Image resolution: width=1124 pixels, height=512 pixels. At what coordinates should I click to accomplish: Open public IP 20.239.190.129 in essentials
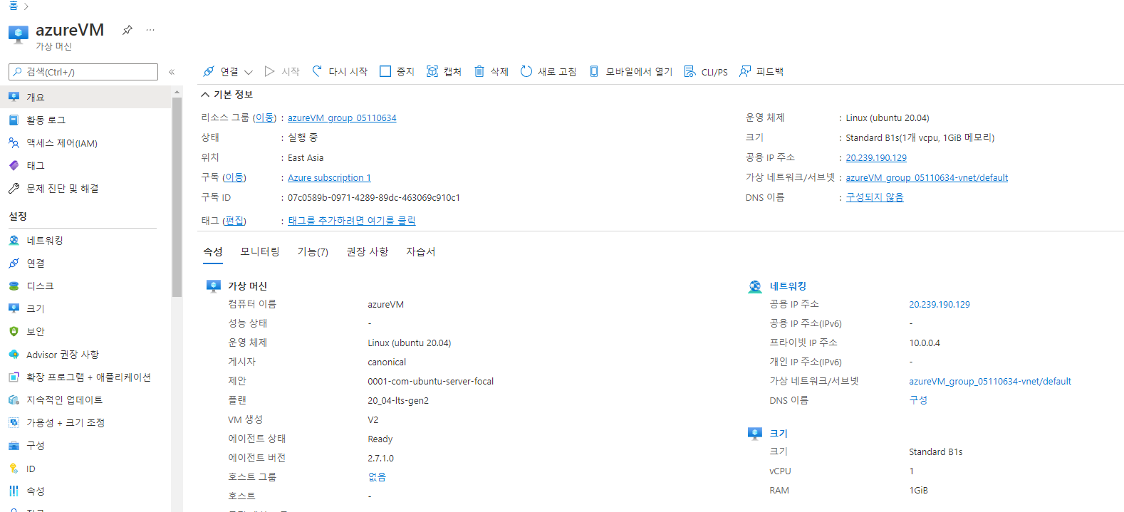point(876,158)
